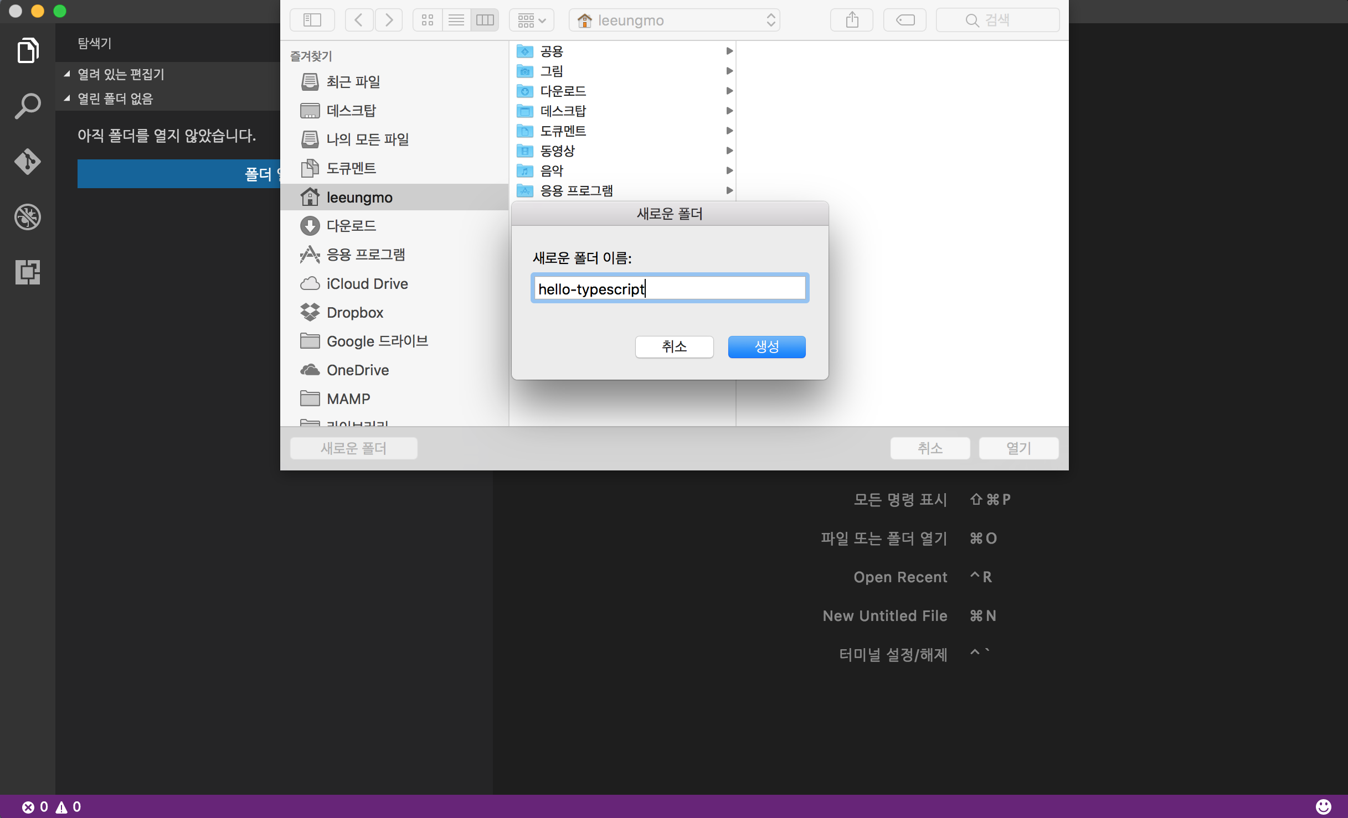The image size is (1348, 818).
Task: Switch to grid view in the file dialog
Action: coord(426,19)
